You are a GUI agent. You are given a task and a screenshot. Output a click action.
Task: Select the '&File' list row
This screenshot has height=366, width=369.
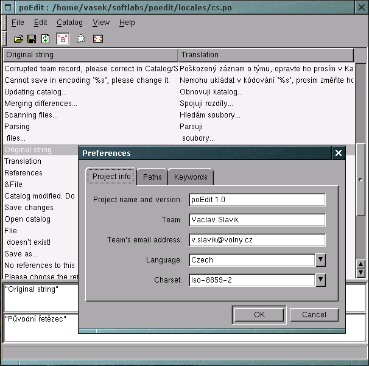[x=41, y=185]
